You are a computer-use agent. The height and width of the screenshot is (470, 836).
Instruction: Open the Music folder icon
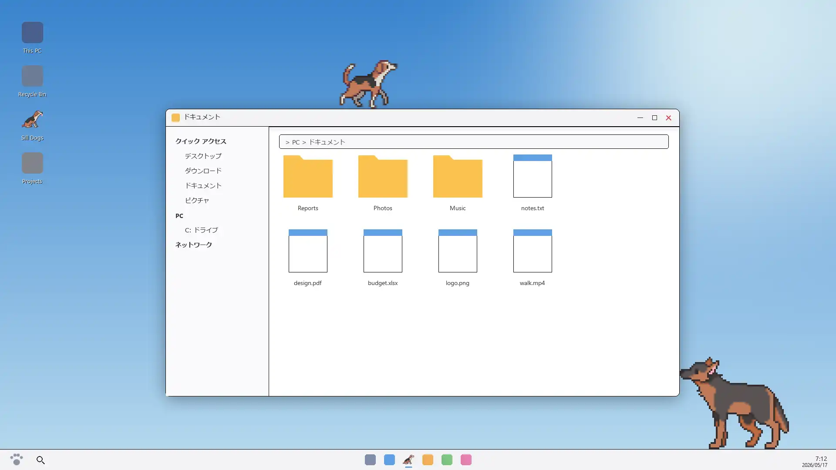pos(458,176)
